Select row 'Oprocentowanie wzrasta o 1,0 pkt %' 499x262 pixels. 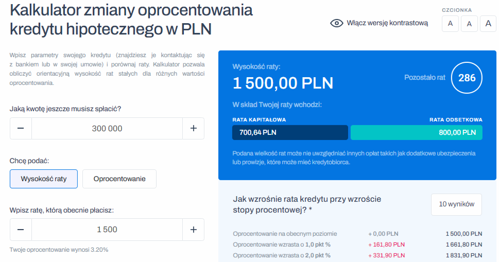coord(357,244)
